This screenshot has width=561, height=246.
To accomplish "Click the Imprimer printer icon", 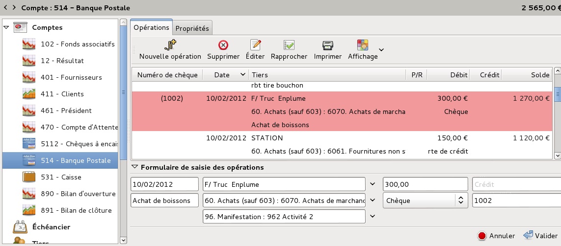I will click(328, 45).
